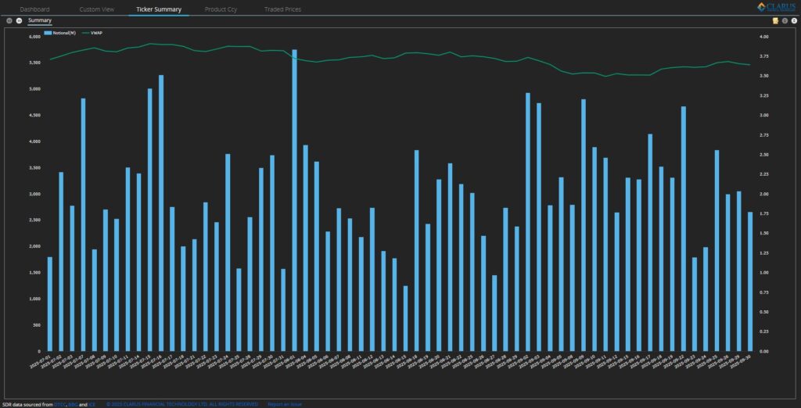Click the last bar for 2025-09-30
Screen dimensions: 801x408
[x=750, y=281]
